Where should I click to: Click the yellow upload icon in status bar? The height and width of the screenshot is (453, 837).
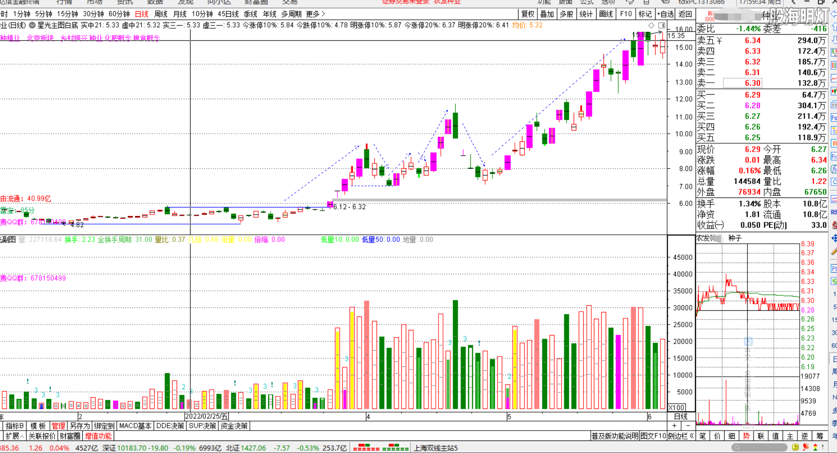795,448
